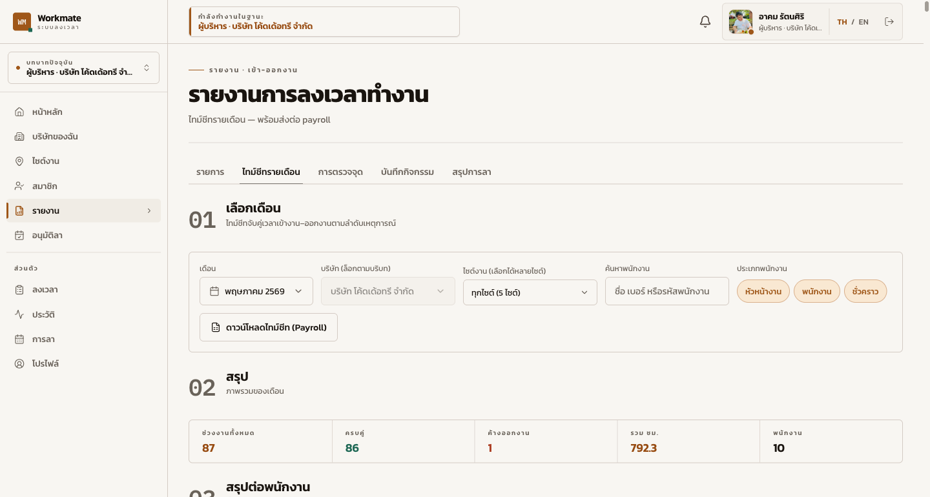Click the เลือกเดือน section heading
Viewport: 930px width, 497px height.
[x=253, y=208]
